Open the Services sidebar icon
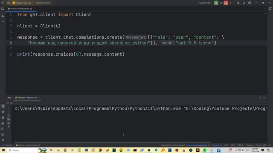 tap(3, 123)
